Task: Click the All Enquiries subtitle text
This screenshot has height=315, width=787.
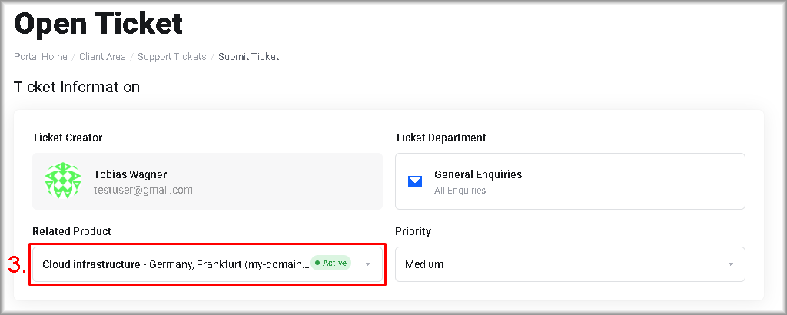Action: (460, 190)
